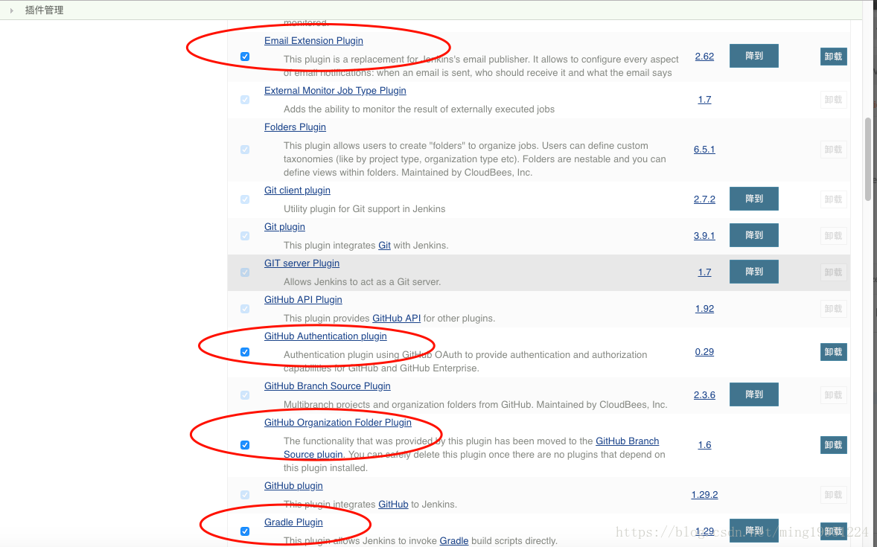Downgrade GitHub Branch Source Plugin
This screenshot has width=877, height=547.
tap(753, 394)
